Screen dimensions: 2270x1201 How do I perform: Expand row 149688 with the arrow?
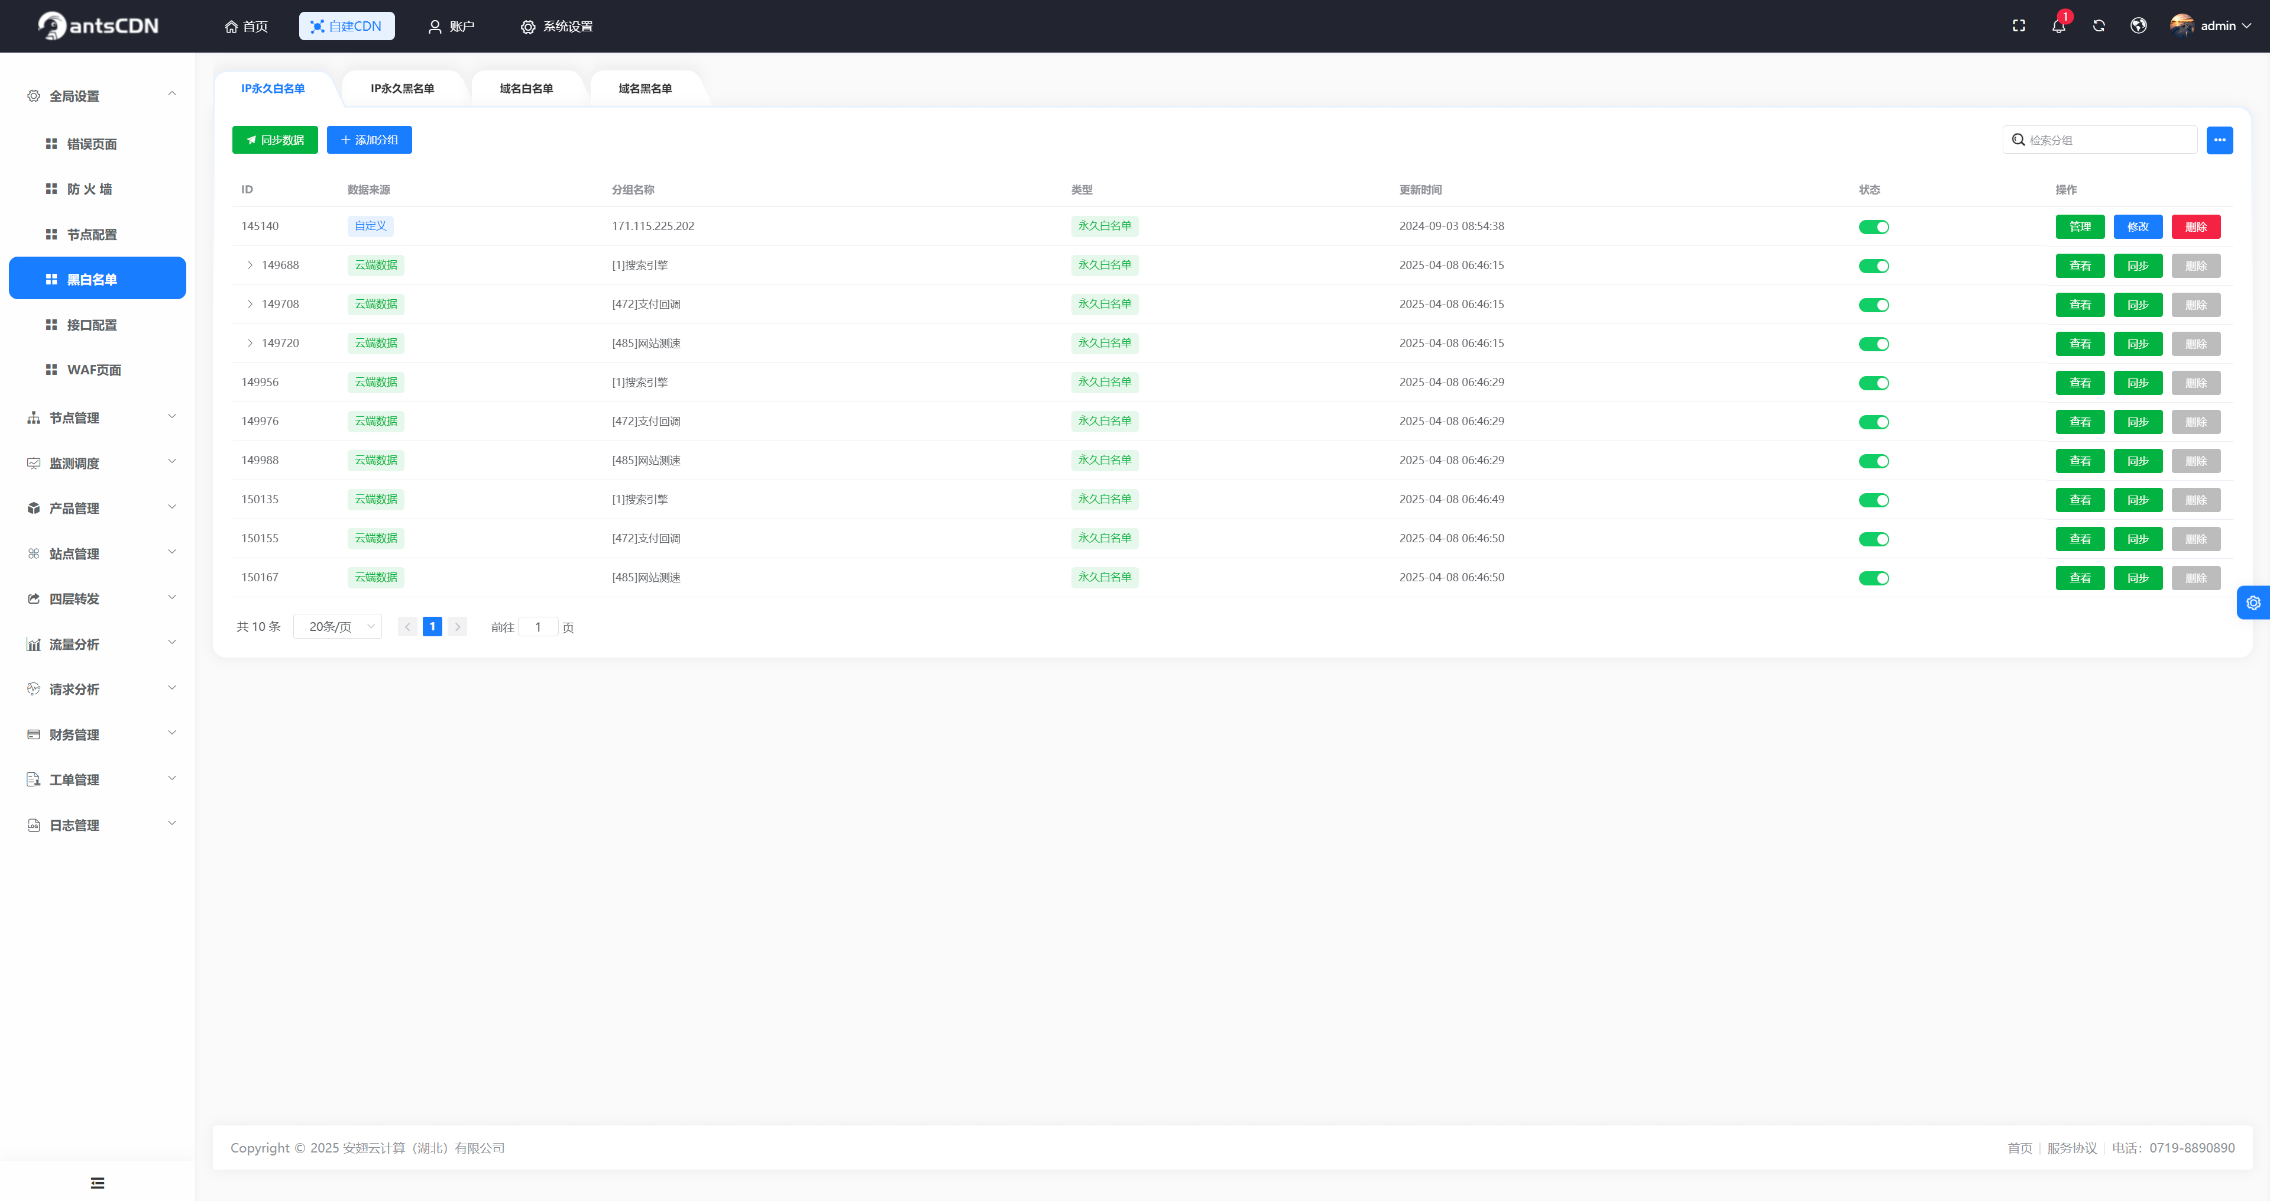click(250, 266)
